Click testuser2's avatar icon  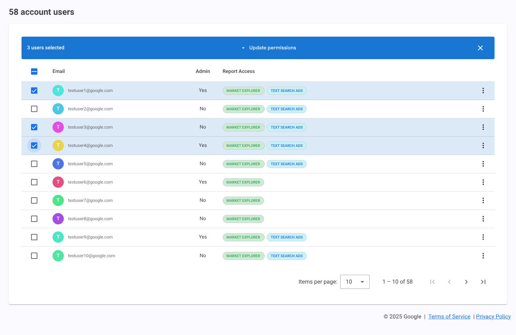tap(58, 109)
